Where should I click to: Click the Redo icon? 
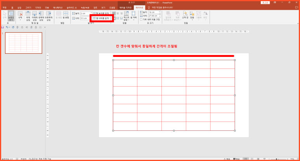coord(13,27)
